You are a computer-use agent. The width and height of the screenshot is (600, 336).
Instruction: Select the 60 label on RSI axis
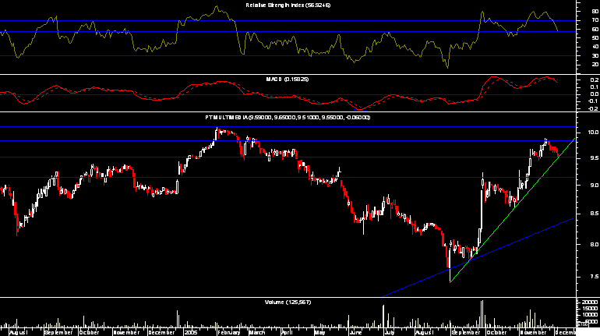595,30
